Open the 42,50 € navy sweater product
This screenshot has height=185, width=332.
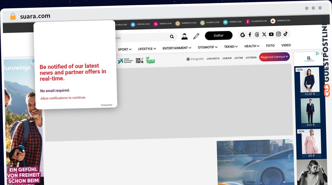[x=310, y=82]
